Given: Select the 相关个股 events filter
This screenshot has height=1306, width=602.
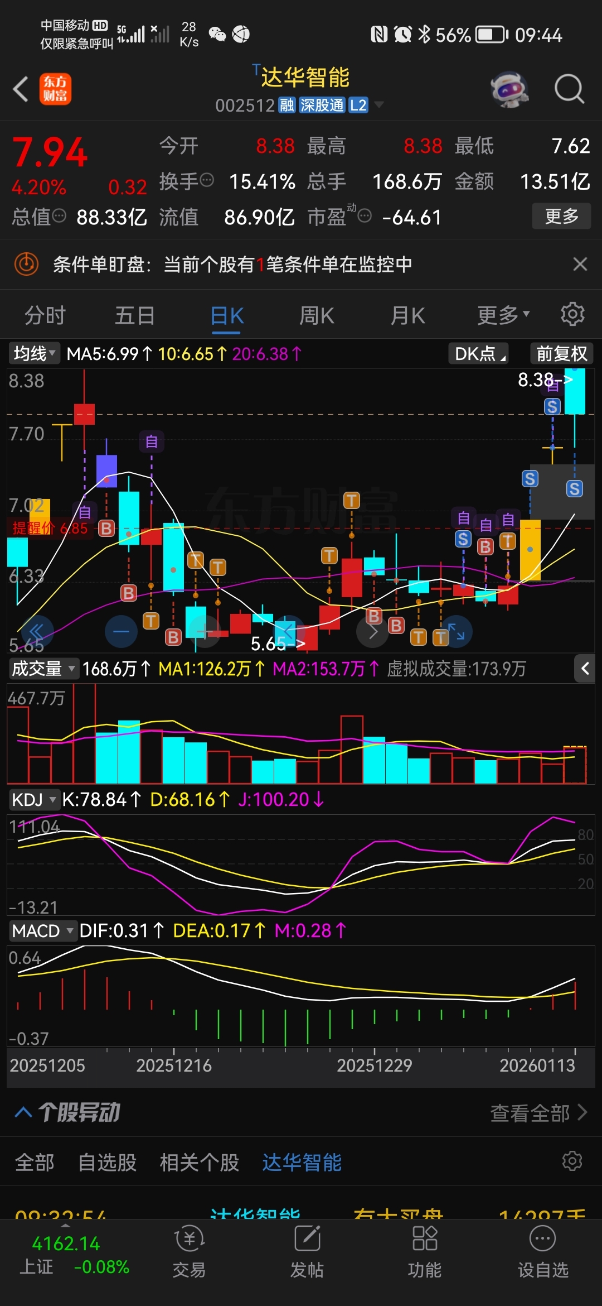Looking at the screenshot, I should pyautogui.click(x=200, y=1163).
